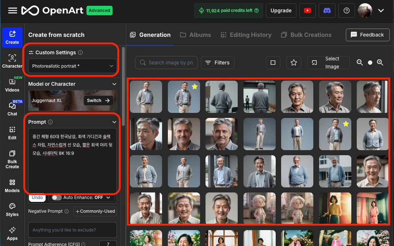394x246 pixels.
Task: Click the Undo button
Action: point(37,198)
